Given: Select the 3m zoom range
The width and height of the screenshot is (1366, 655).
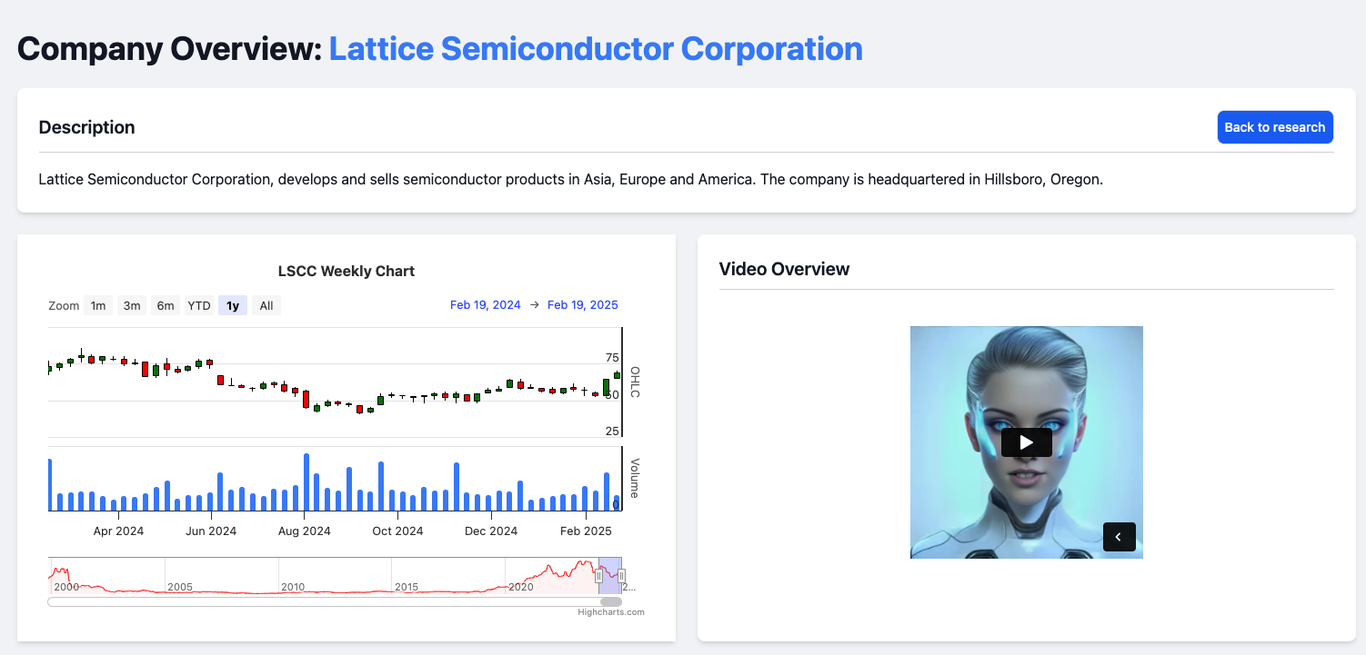Looking at the screenshot, I should [132, 306].
